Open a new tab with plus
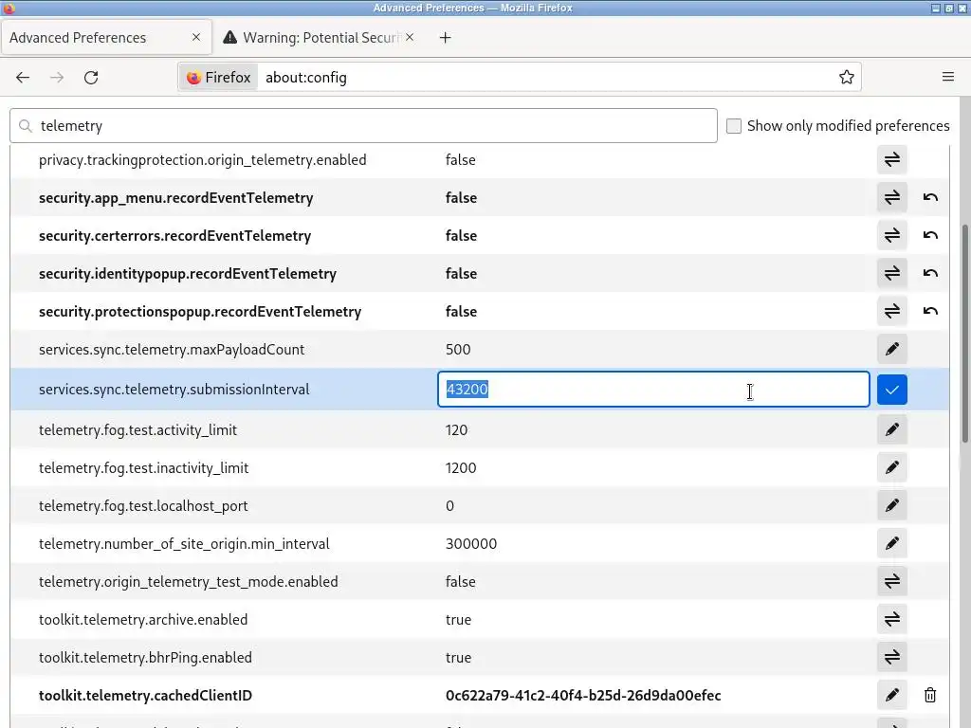The height and width of the screenshot is (728, 971). click(445, 38)
